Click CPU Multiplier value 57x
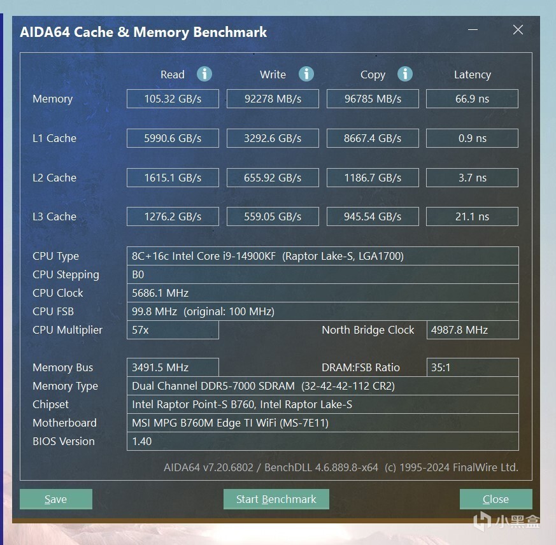Image resolution: width=556 pixels, height=545 pixels. (173, 330)
